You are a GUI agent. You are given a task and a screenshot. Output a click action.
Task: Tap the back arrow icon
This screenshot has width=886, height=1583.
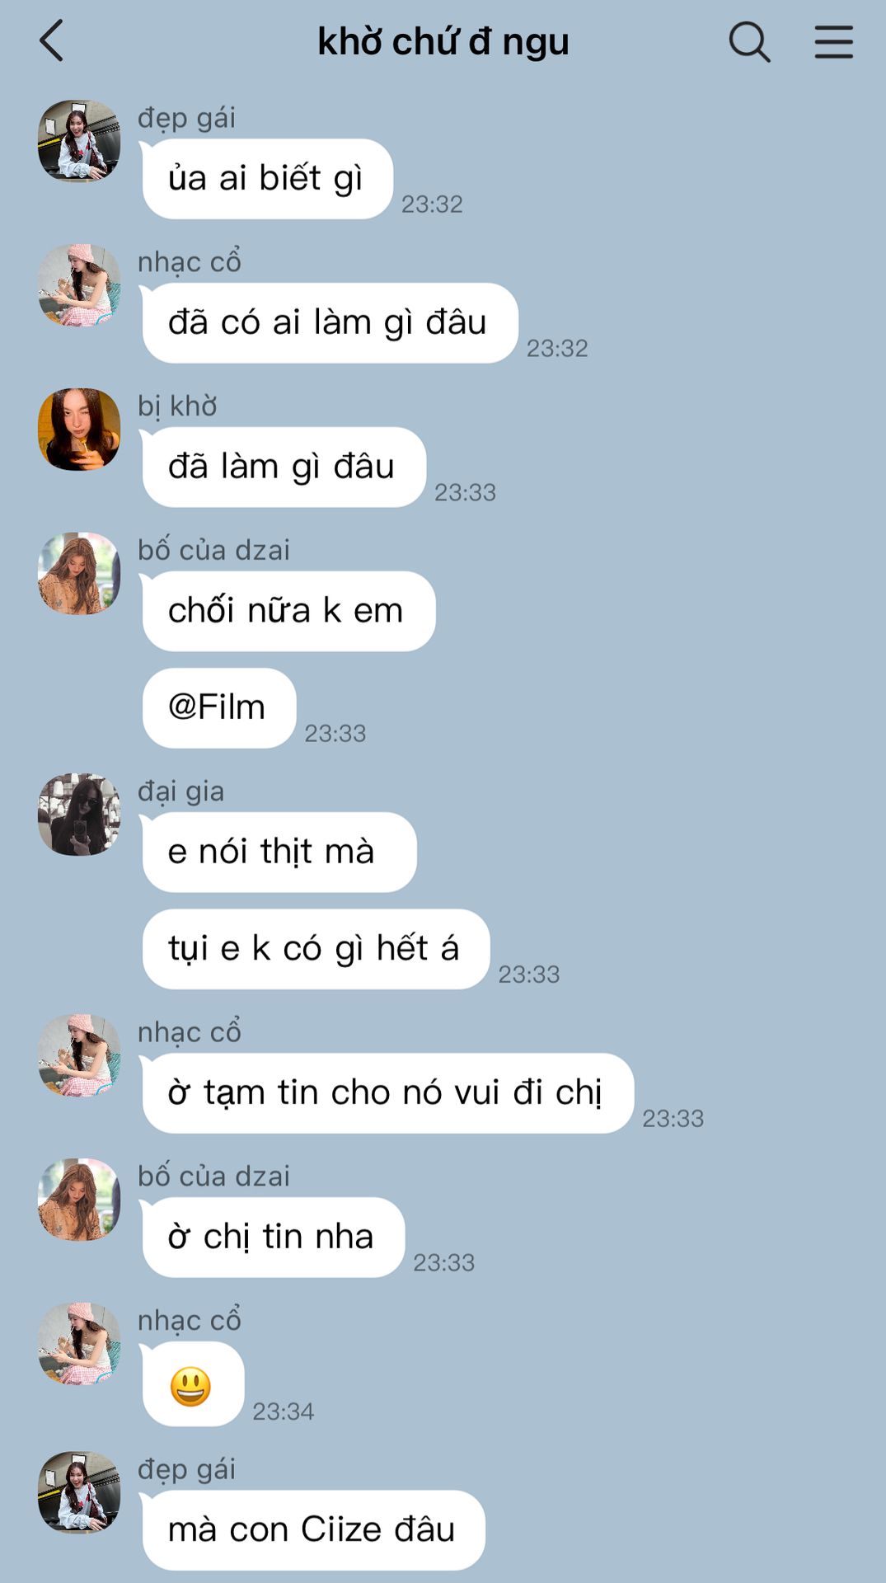pos(51,41)
